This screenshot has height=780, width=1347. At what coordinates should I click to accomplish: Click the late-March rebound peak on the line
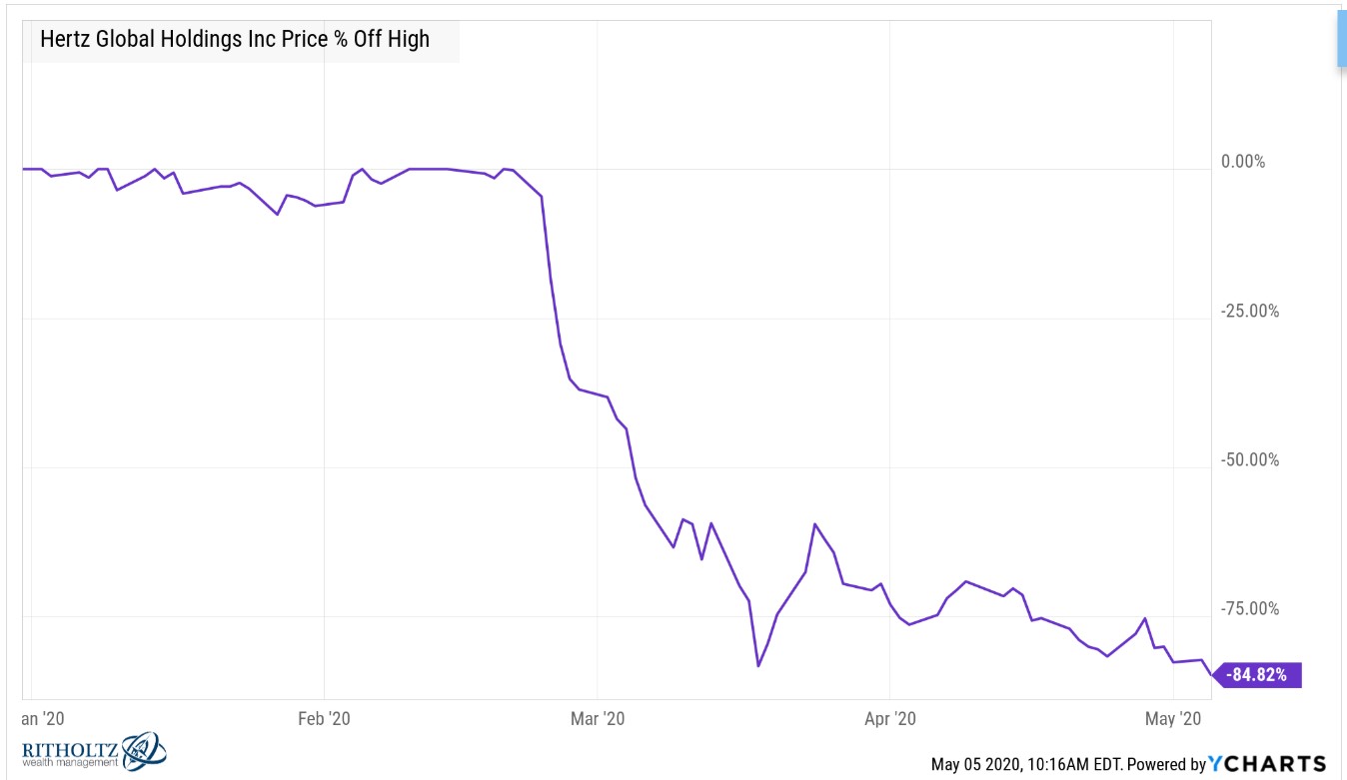coord(815,523)
